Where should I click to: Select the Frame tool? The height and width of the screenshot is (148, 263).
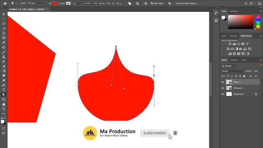(x=4, y=38)
